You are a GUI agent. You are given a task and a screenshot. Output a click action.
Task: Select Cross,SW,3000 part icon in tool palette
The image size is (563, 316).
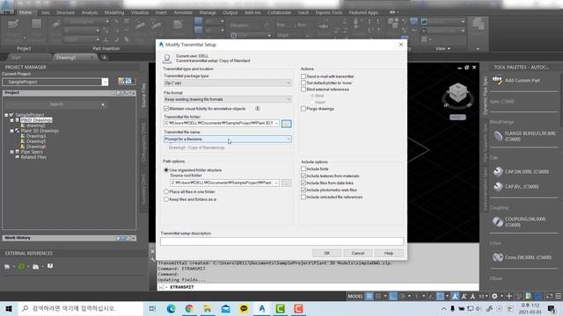coord(498,257)
